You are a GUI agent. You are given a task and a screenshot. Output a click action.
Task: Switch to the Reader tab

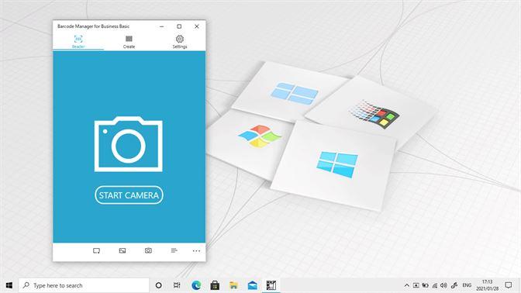(78, 42)
